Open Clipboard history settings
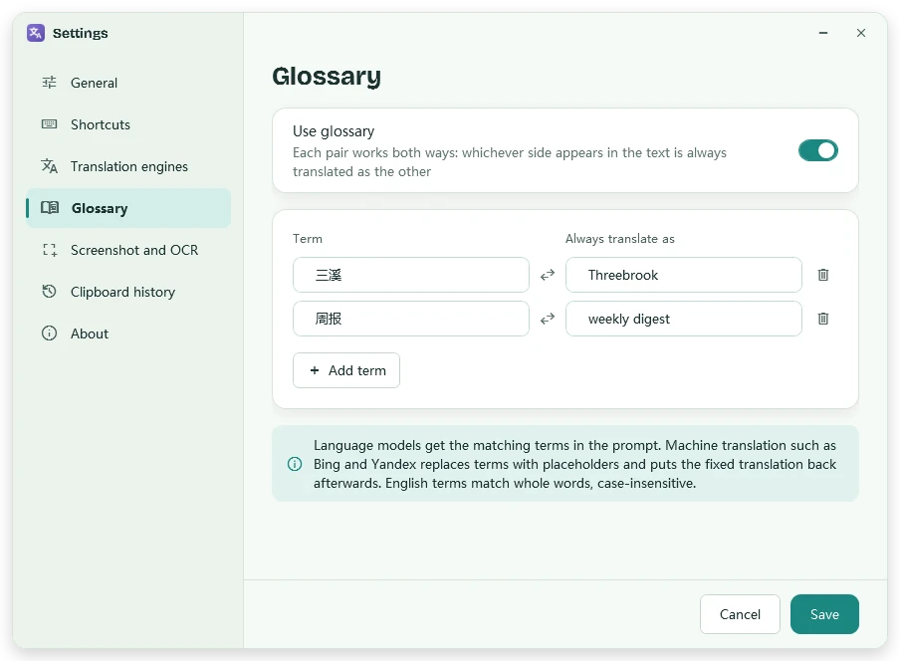Viewport: 900px width, 661px height. pos(128,292)
